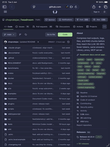110x147 pixels.
Task: Sign in to GitHub
Action: click(x=97, y=12)
